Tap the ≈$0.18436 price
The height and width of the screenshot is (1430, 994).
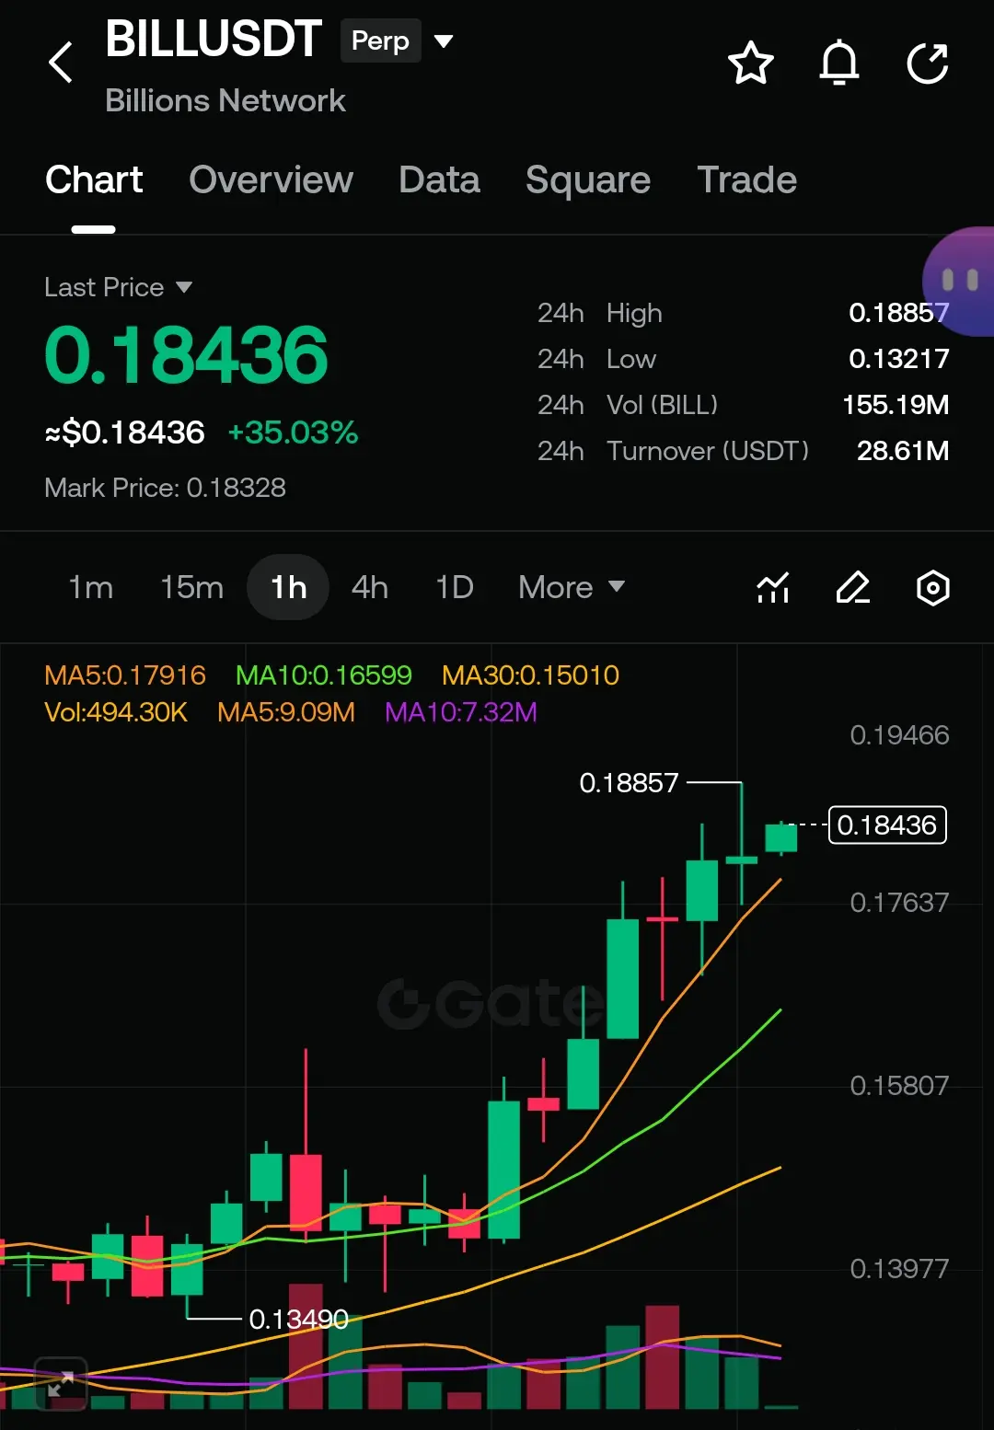click(x=124, y=432)
